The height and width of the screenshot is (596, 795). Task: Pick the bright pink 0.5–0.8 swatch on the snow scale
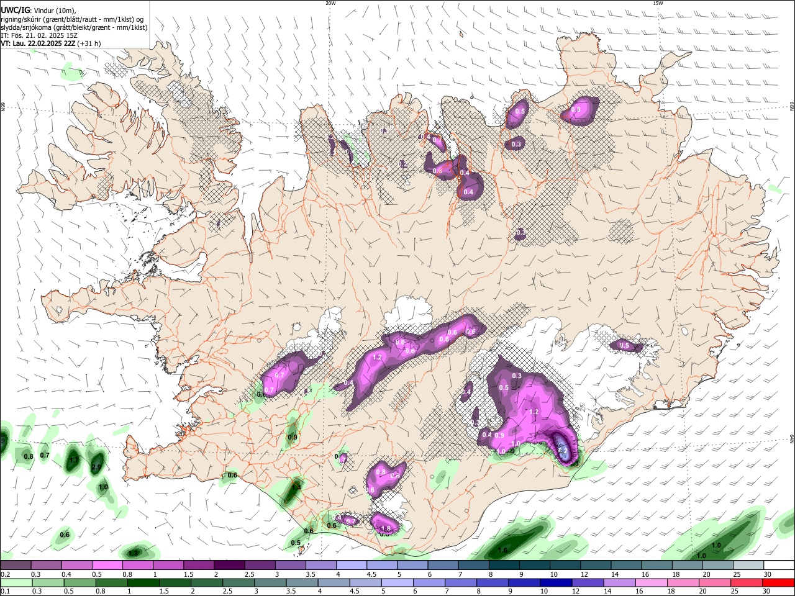click(x=107, y=566)
